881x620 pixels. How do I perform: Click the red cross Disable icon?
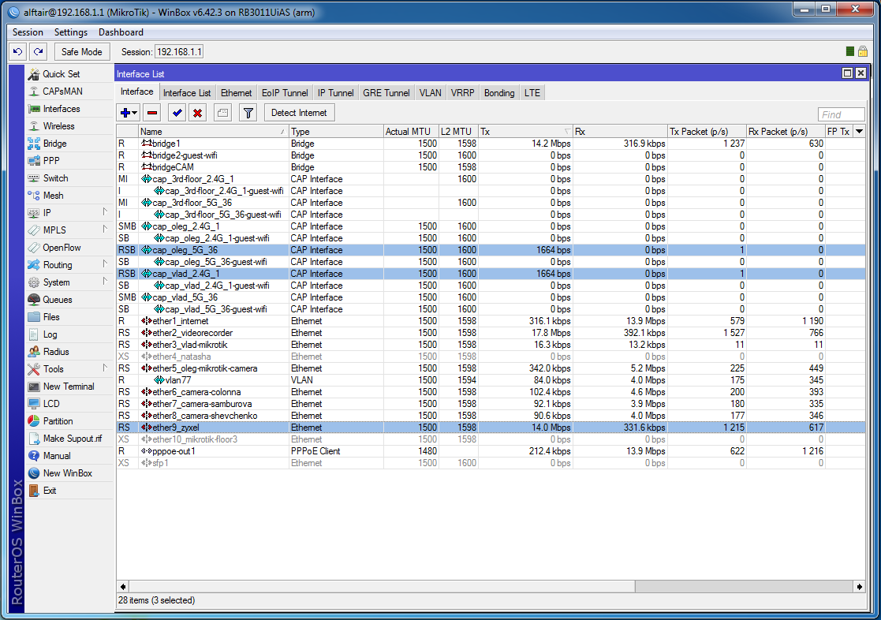click(x=198, y=113)
